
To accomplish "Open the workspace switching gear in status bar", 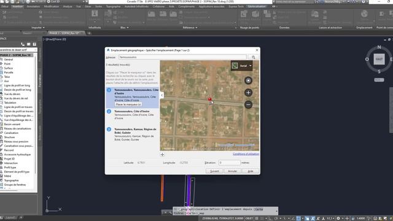I will tap(338, 219).
